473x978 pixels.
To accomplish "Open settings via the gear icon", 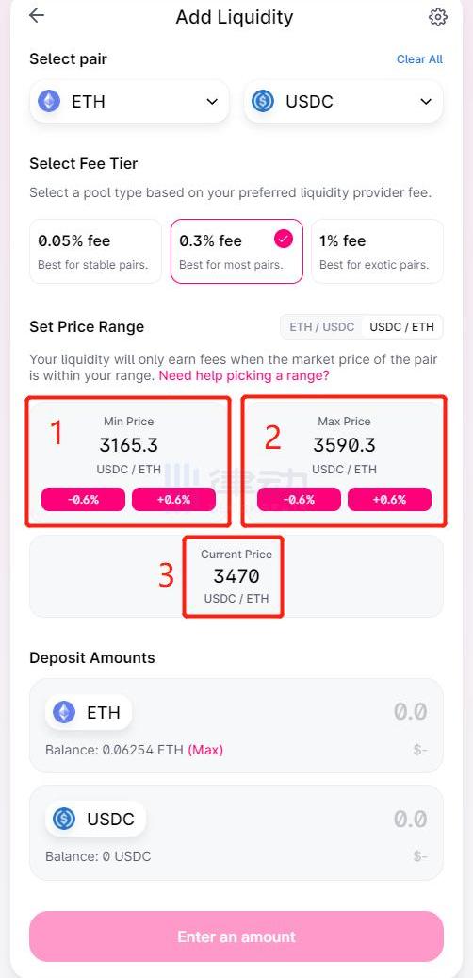I will [x=438, y=17].
